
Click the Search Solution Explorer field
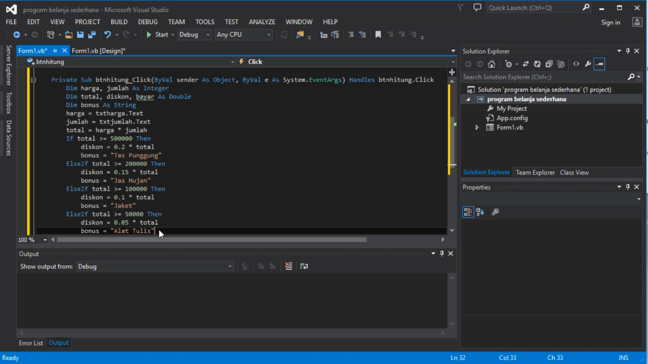pyautogui.click(x=545, y=77)
